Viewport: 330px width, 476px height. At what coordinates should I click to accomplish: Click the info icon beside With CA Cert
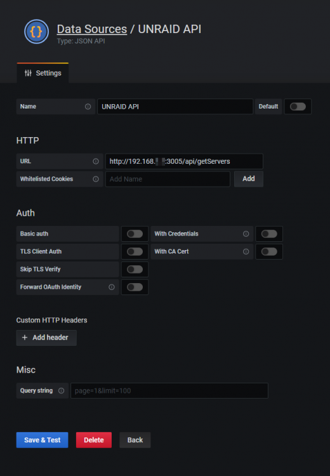pos(246,251)
